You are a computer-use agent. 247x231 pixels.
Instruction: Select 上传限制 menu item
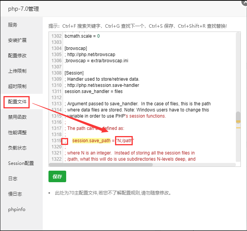point(17,71)
